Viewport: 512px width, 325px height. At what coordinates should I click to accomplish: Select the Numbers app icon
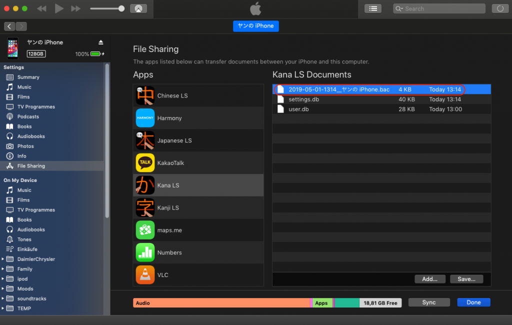[x=145, y=252]
